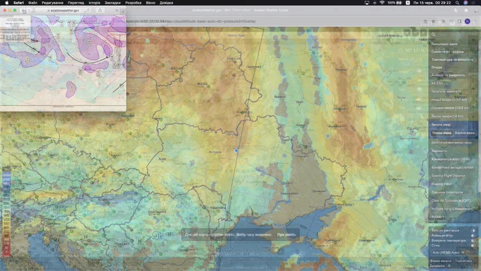Click the aviationweather.gov address bar
The width and height of the screenshot is (481, 271).
click(x=63, y=11)
